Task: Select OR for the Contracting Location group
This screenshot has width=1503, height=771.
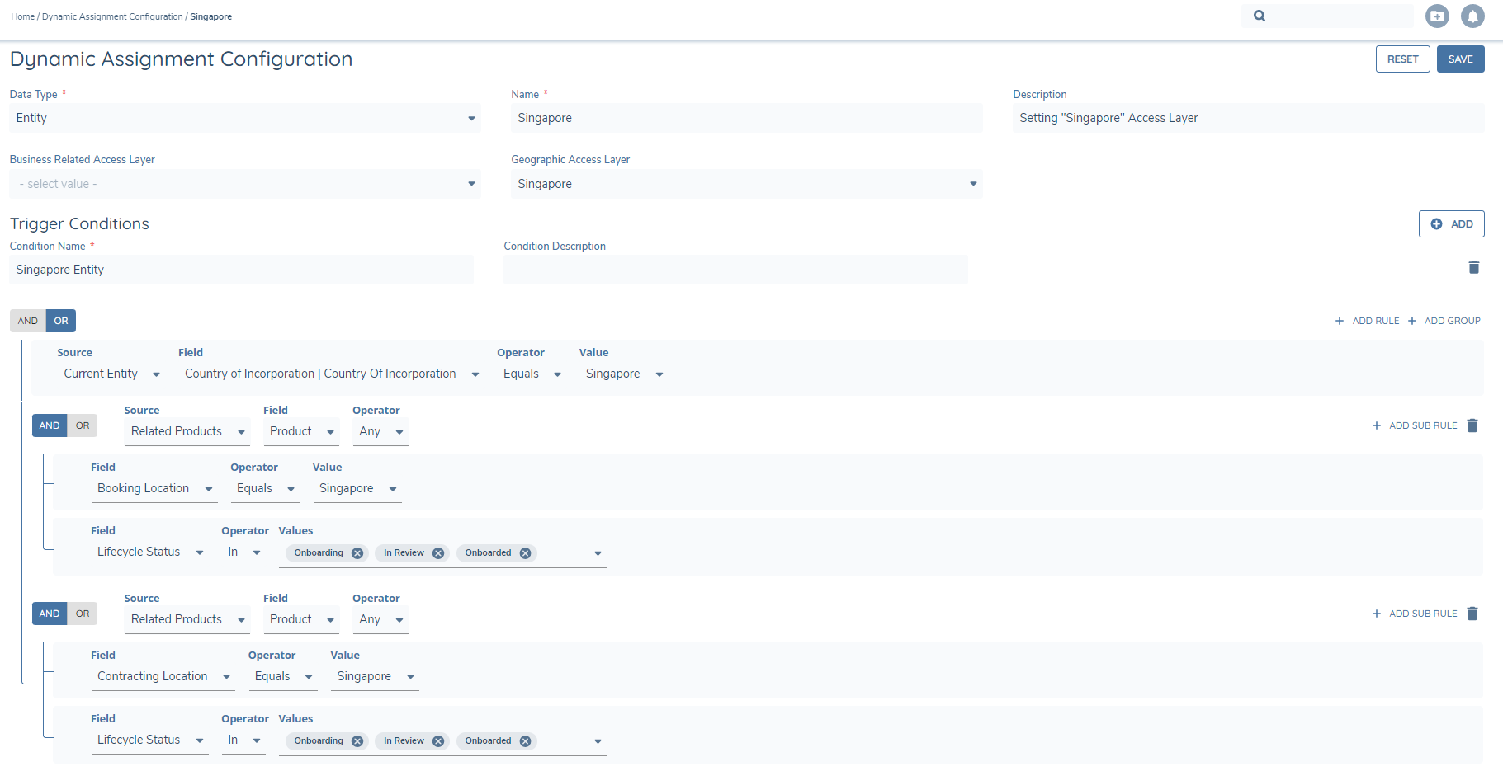Action: 83,614
